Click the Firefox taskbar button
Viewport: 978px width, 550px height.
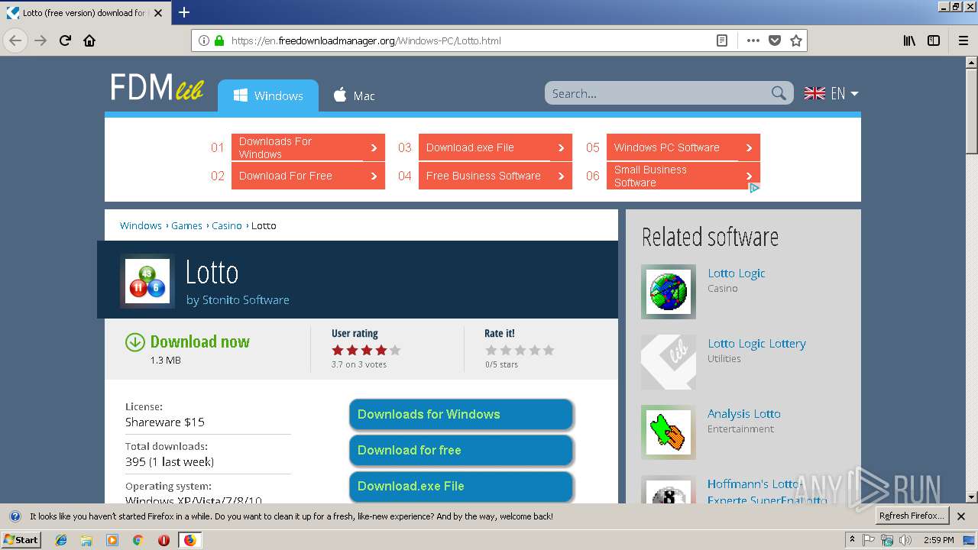tap(189, 540)
